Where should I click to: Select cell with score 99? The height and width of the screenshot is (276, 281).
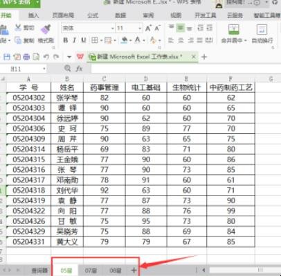[230, 211]
